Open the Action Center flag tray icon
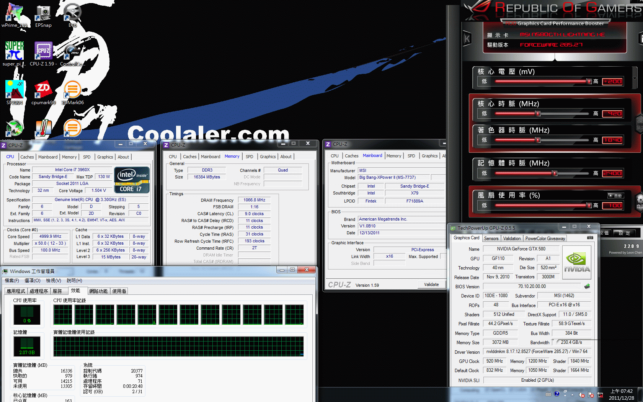The height and width of the screenshot is (402, 643). [x=591, y=395]
